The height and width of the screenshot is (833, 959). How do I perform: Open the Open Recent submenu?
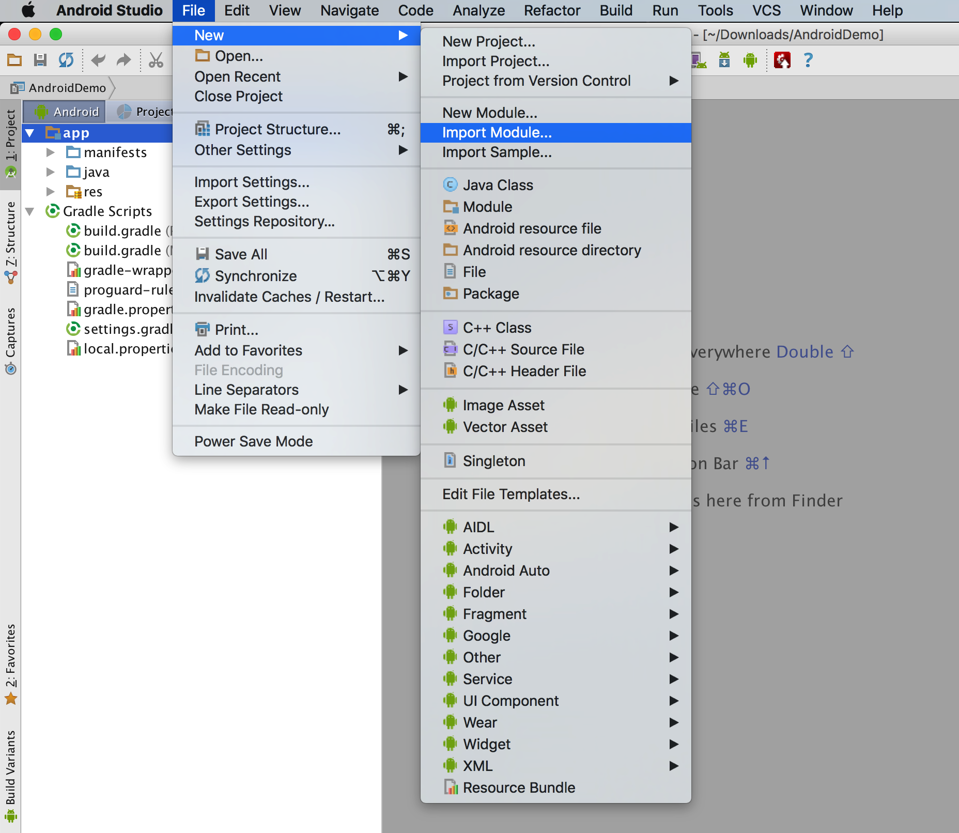pyautogui.click(x=297, y=76)
